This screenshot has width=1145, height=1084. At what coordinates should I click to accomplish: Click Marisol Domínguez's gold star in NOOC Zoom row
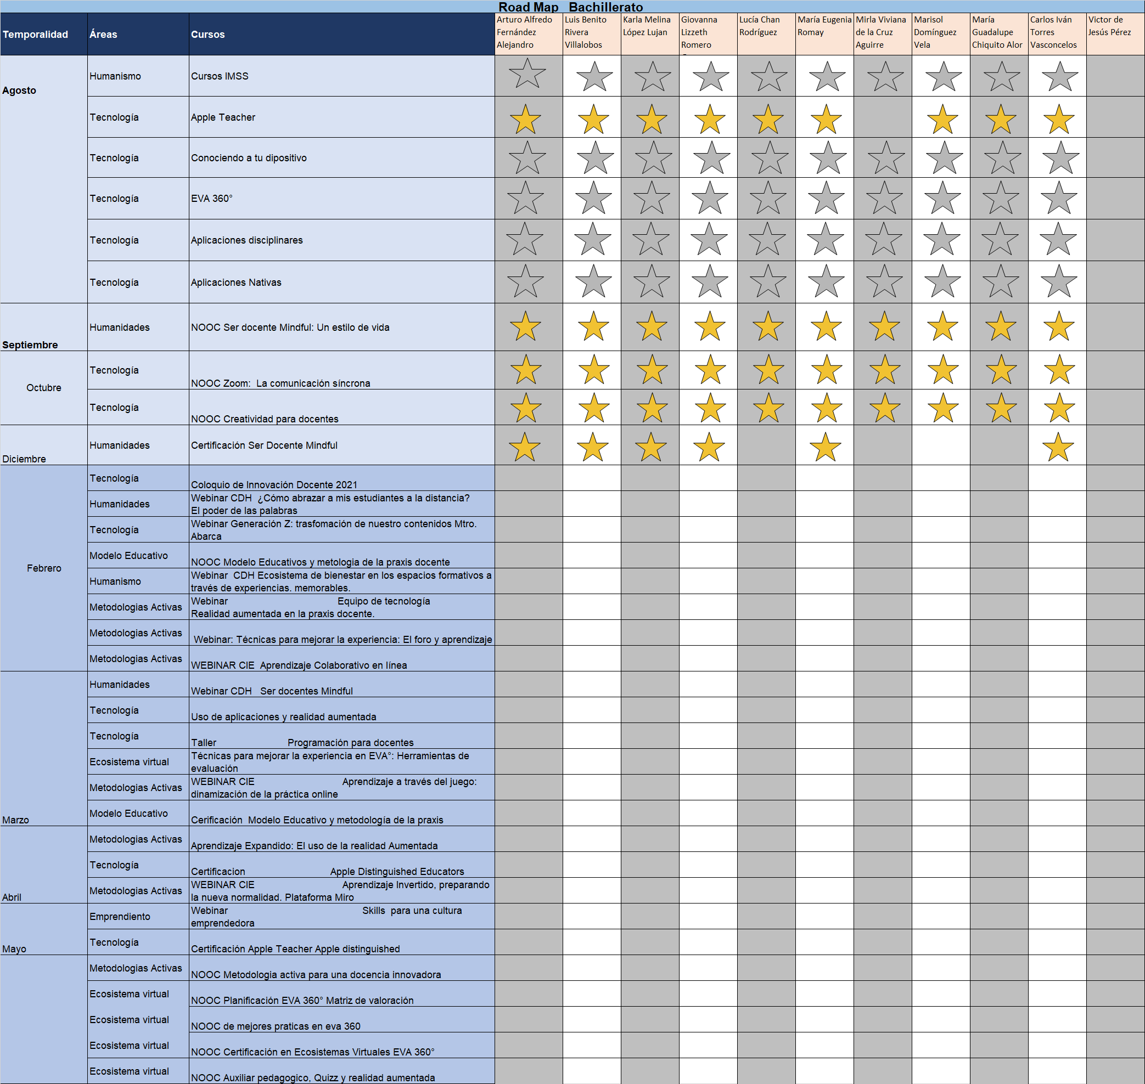point(942,369)
